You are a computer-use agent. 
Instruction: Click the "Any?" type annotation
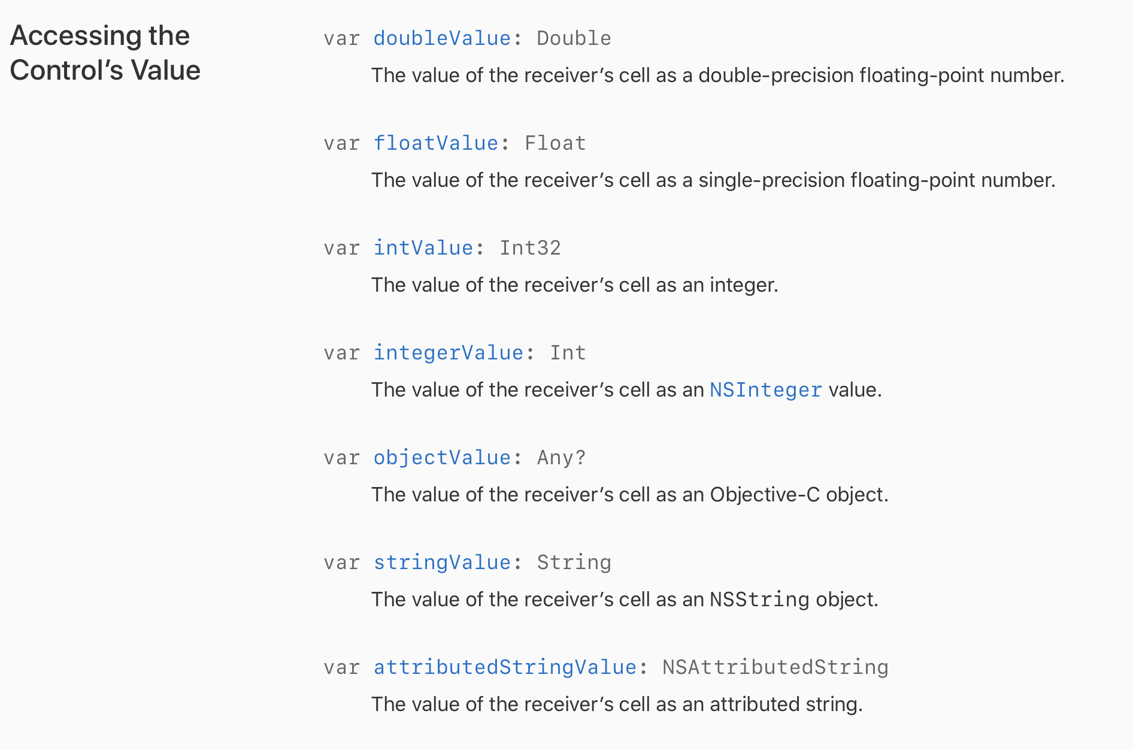[x=561, y=458]
